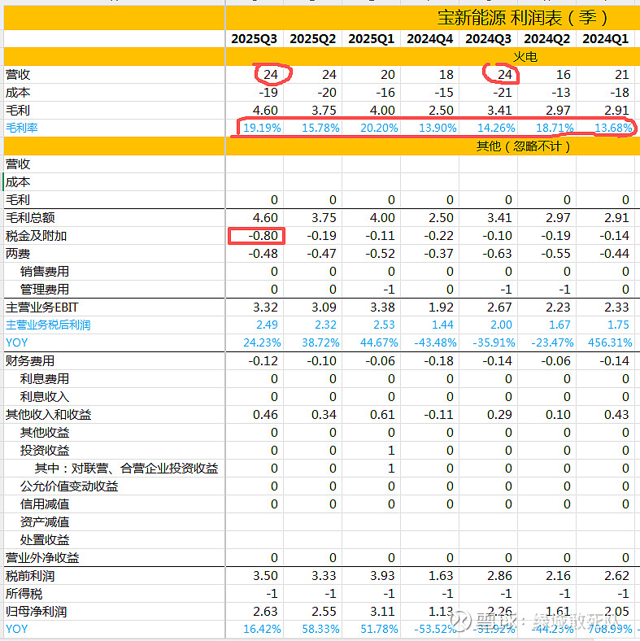The image size is (640, 641).
Task: Click the 税金及附加 row label
Action: point(36,236)
